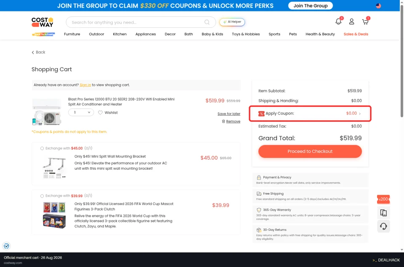Open the mobile app floating icon
The width and height of the screenshot is (404, 267).
pos(383,213)
